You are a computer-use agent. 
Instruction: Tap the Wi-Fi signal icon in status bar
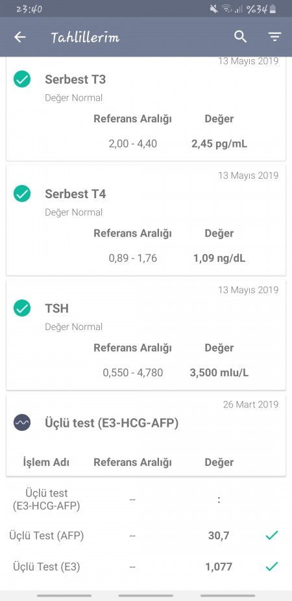(227, 9)
